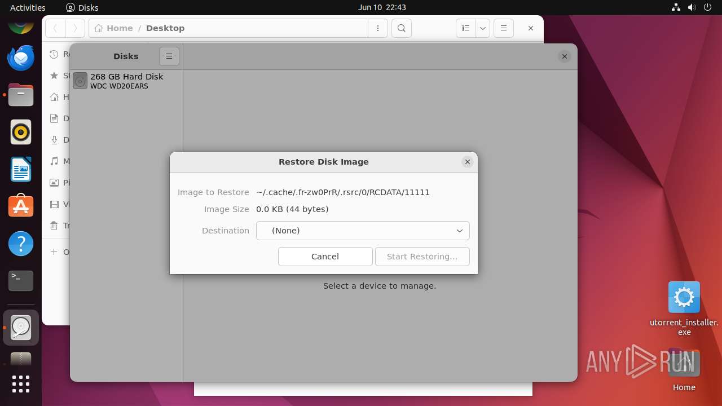Open the Disks hamburger menu
722x406 pixels.
(x=169, y=56)
